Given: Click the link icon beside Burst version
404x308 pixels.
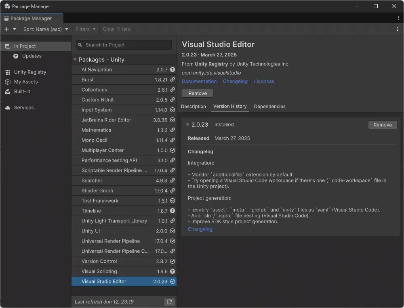Looking at the screenshot, I should 172,80.
